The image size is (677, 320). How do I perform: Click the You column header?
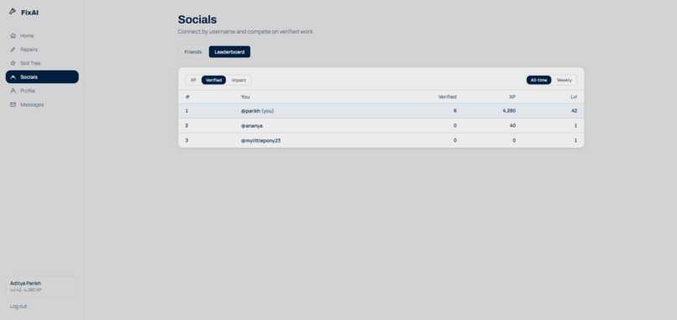(245, 97)
